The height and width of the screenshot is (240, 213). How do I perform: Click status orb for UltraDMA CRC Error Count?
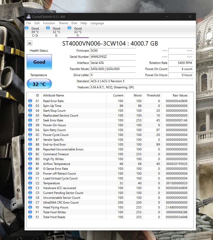coord(30,203)
